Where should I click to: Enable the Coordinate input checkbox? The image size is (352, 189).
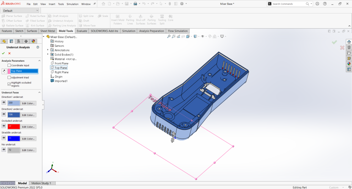[x=9, y=65]
